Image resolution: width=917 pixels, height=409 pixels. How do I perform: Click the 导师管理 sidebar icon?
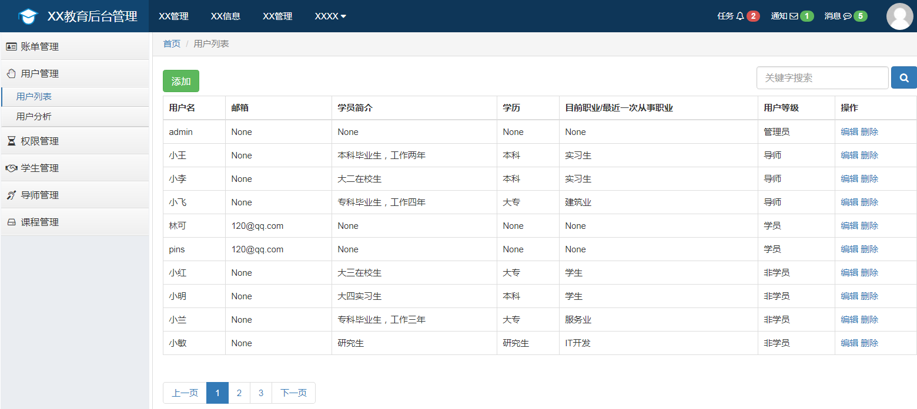[x=11, y=195]
